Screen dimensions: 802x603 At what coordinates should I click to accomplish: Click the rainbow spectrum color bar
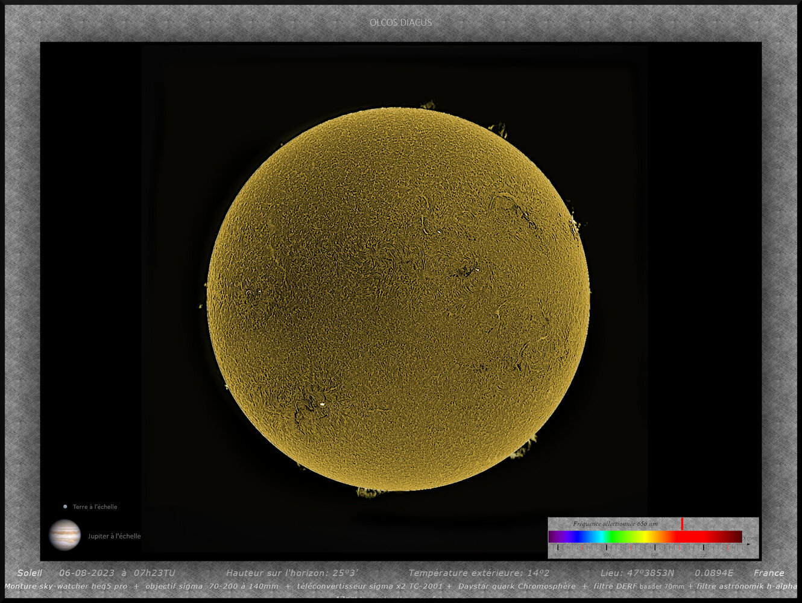coord(645,534)
